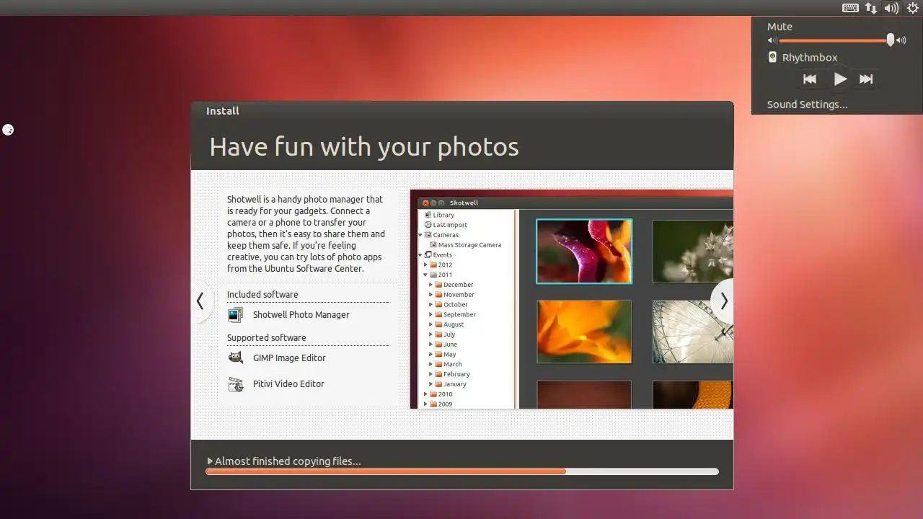Click the high volume speaker icon
The width and height of the screenshot is (923, 519).
tap(901, 41)
